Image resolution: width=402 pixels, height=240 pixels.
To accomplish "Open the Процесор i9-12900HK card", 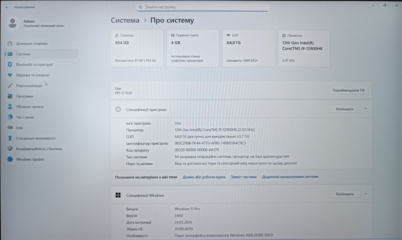I will click(304, 48).
